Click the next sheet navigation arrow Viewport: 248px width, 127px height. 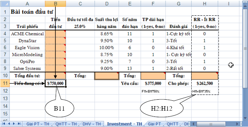[x=14, y=124]
